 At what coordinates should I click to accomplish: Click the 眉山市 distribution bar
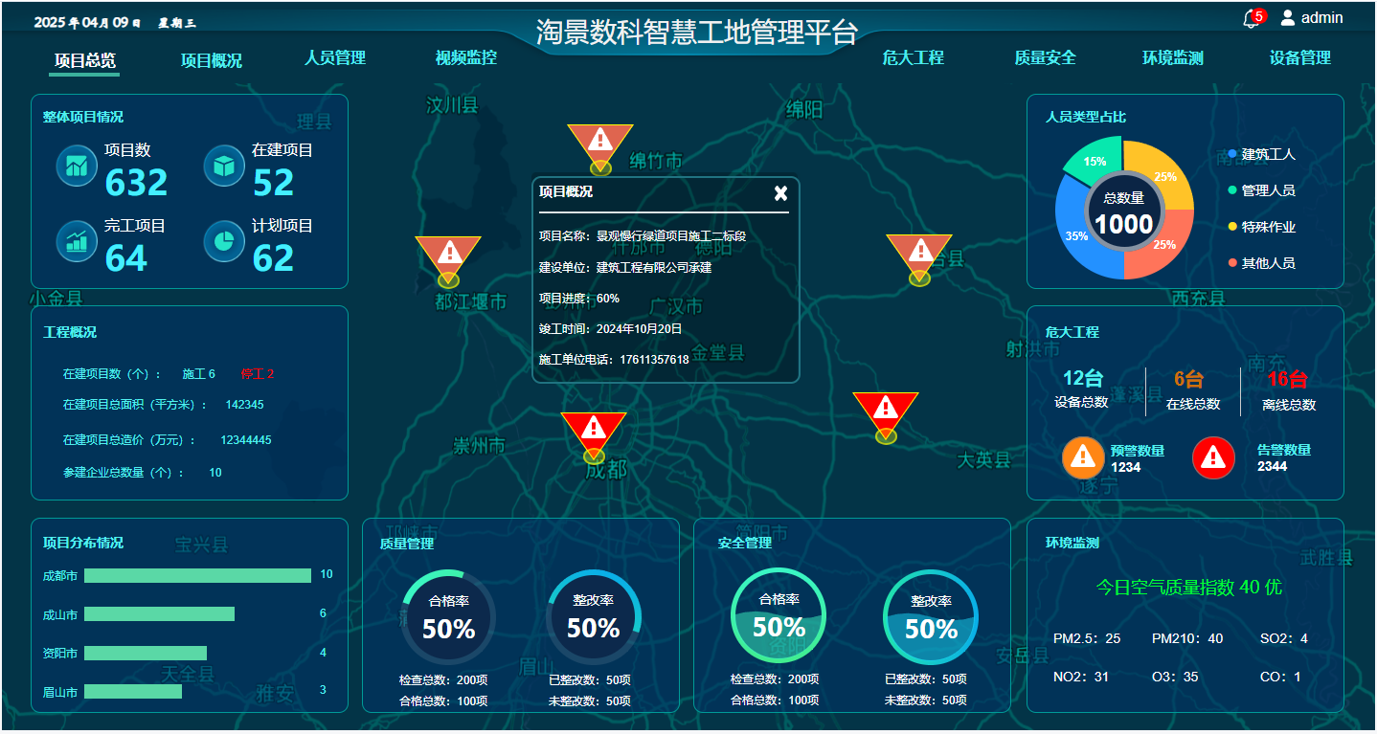click(x=133, y=691)
